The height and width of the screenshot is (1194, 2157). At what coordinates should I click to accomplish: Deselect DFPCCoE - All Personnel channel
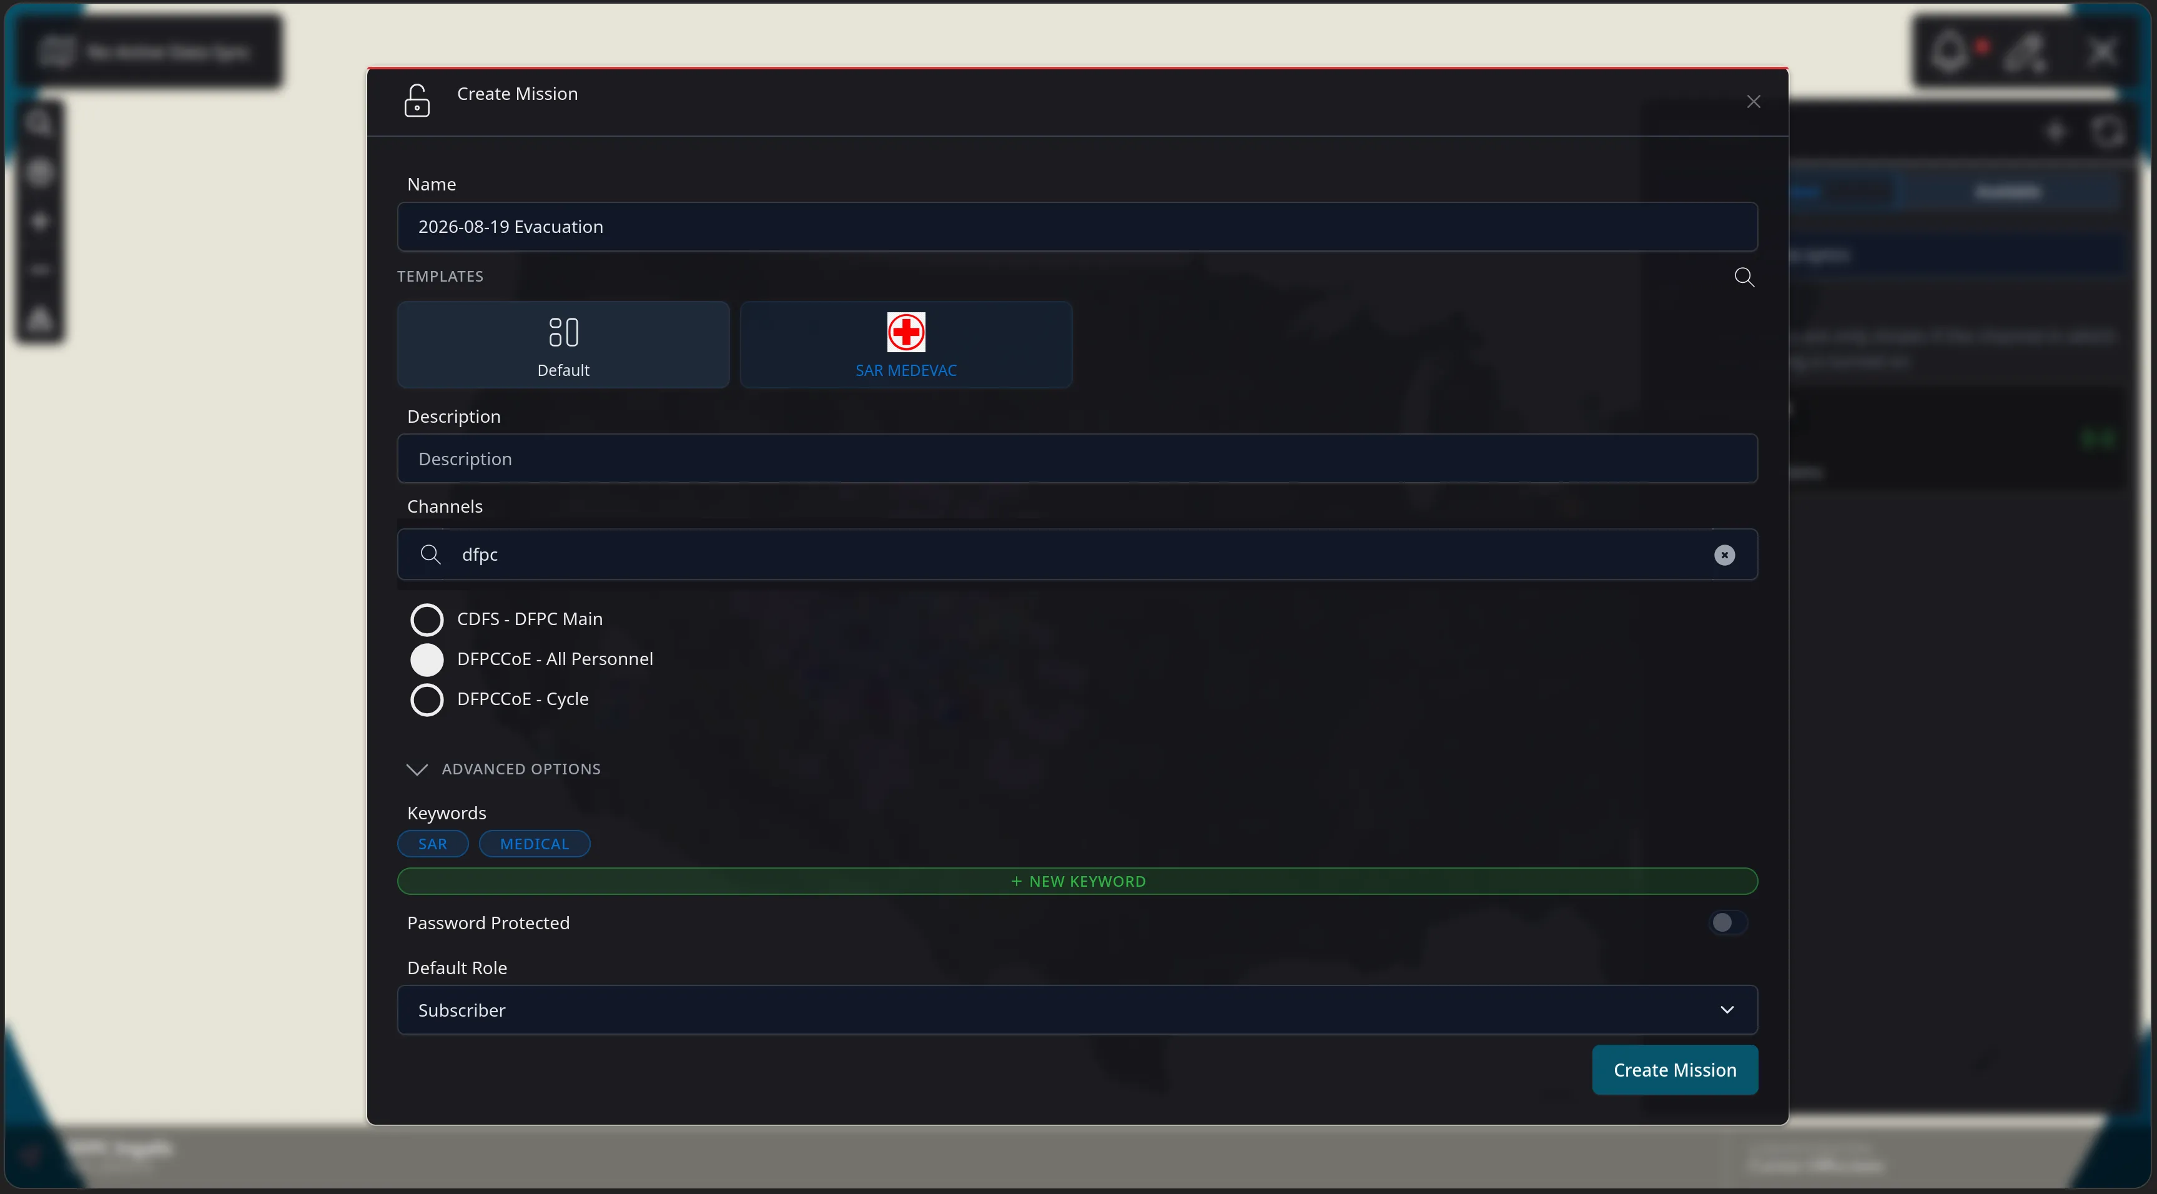[427, 660]
